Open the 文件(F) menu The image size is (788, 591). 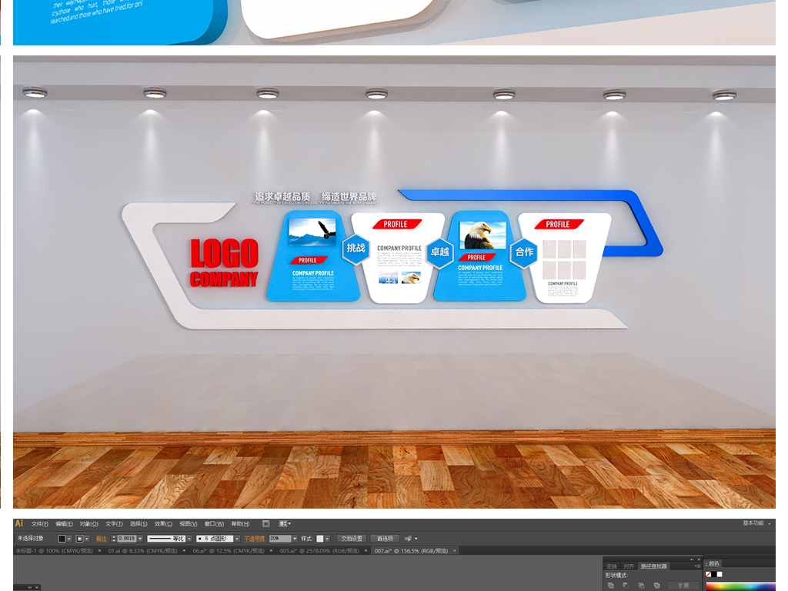pyautogui.click(x=40, y=524)
